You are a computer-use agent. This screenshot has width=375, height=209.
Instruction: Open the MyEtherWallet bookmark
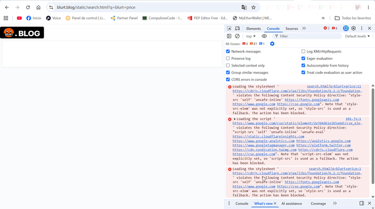(x=252, y=18)
